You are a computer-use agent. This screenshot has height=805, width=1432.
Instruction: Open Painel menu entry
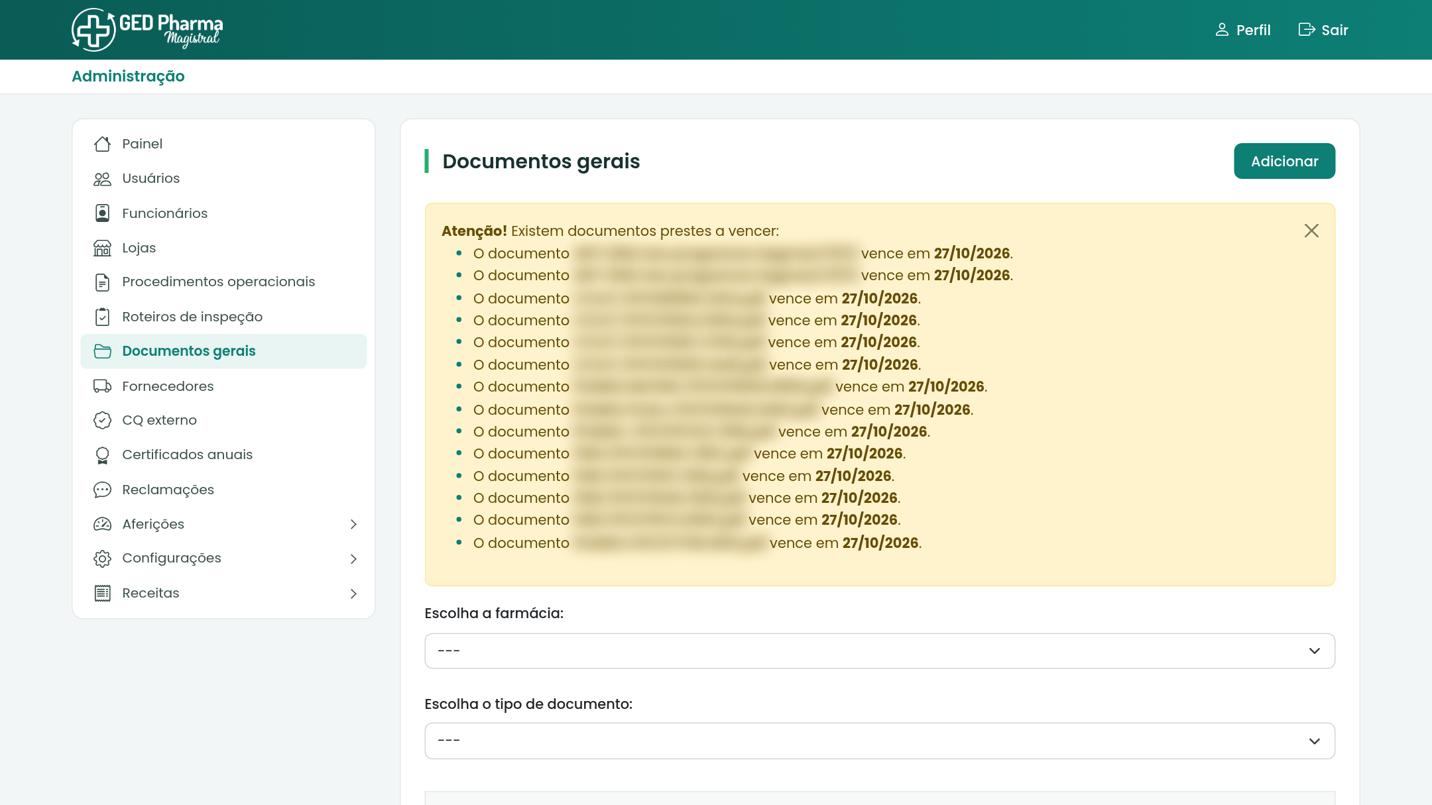click(142, 144)
